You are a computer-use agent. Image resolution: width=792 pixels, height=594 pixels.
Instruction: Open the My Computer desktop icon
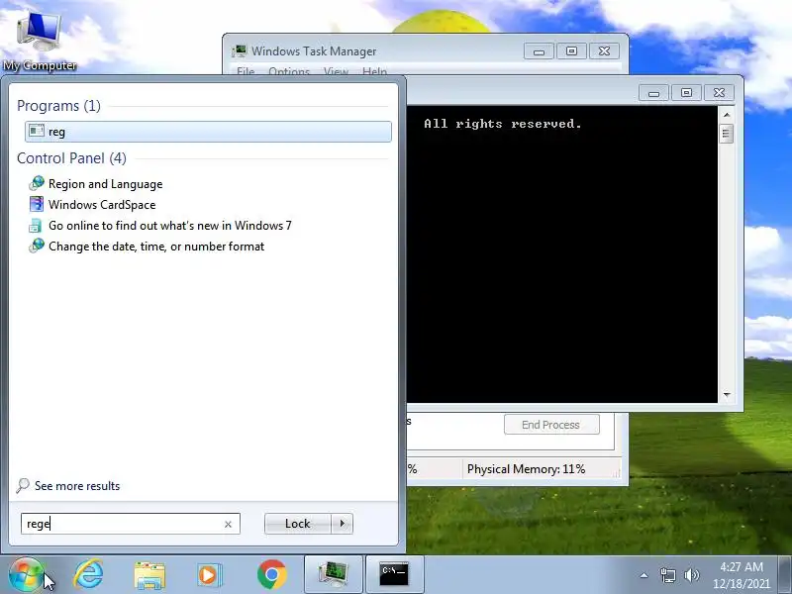coord(40,41)
